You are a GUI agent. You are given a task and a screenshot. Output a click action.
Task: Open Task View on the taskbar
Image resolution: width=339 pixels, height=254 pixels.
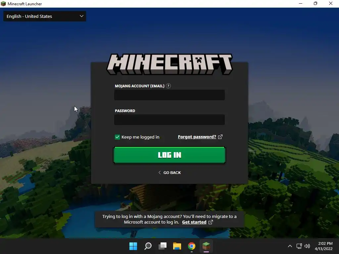[163, 246]
